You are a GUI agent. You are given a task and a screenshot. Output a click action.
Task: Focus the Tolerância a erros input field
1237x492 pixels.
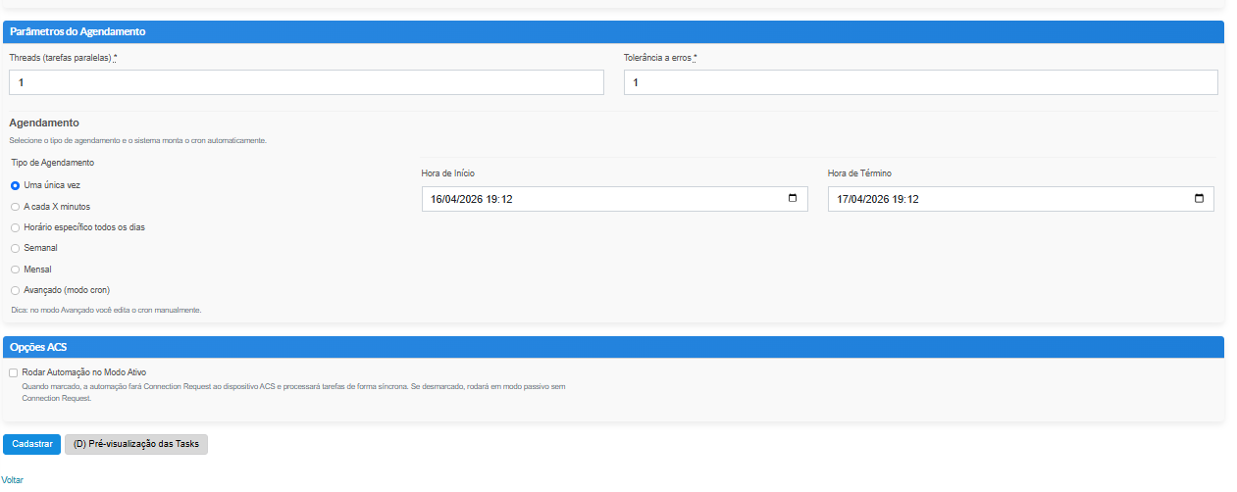(x=921, y=82)
